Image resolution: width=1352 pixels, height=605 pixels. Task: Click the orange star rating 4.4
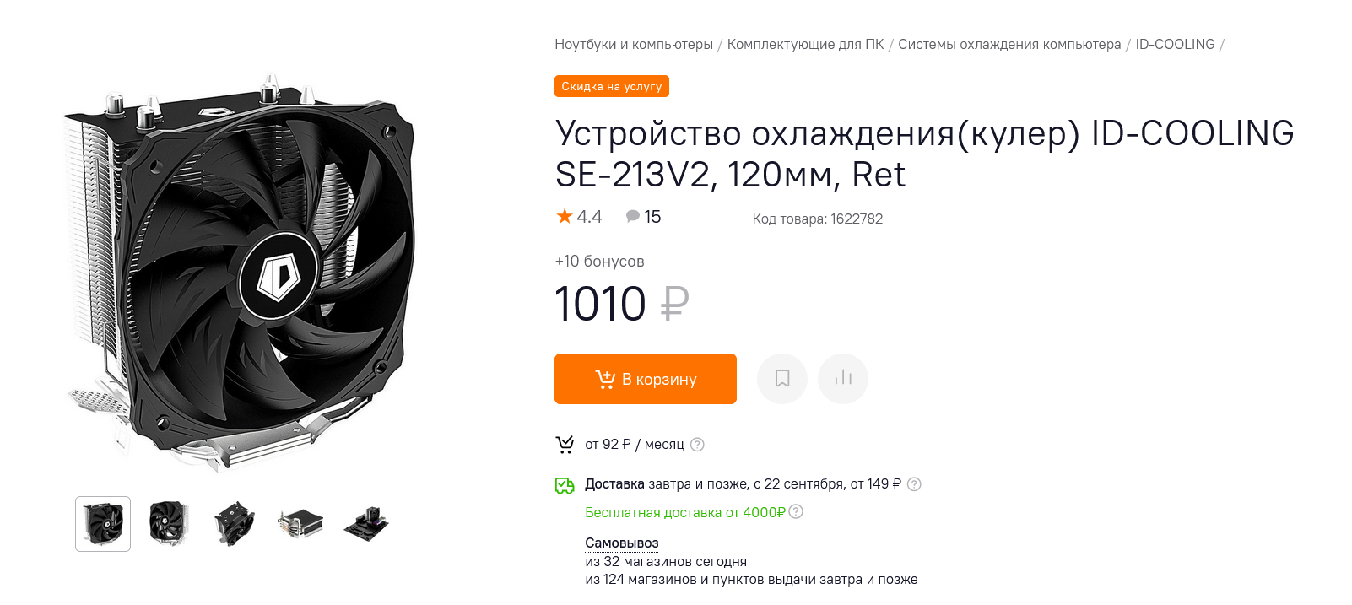point(579,217)
